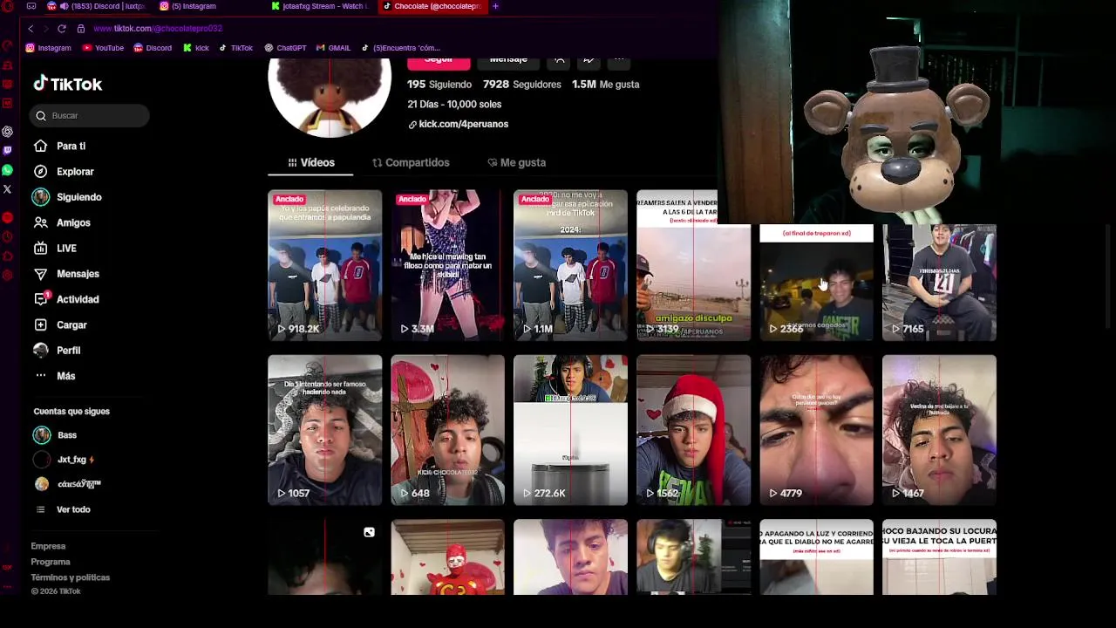Screen dimensions: 1116x628
Task: Open video with 2366 views
Action: pyautogui.click(x=816, y=283)
